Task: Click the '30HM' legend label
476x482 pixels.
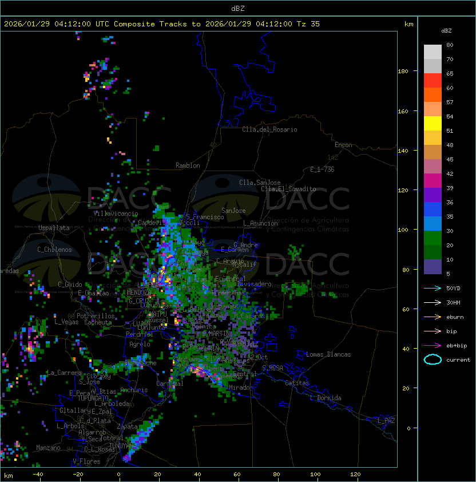Action: click(453, 302)
